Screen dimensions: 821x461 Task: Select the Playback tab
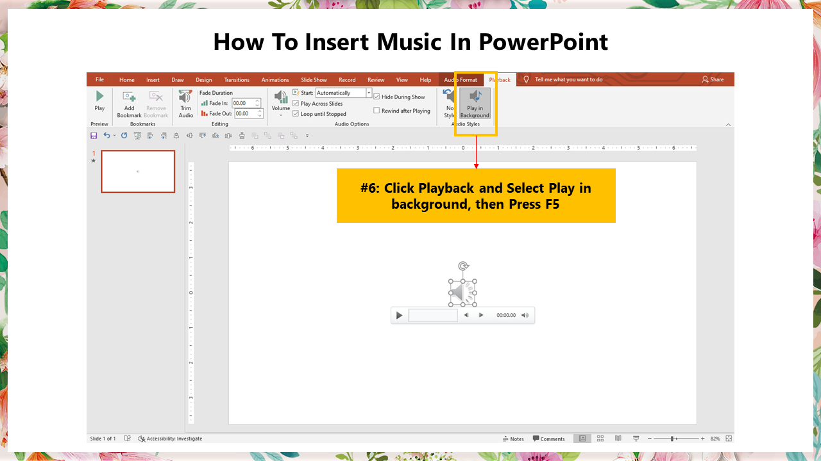point(500,79)
